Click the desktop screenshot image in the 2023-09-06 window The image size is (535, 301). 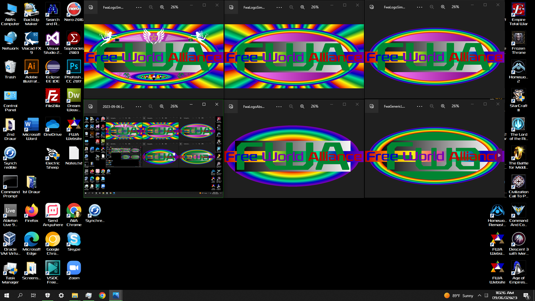[x=153, y=156]
